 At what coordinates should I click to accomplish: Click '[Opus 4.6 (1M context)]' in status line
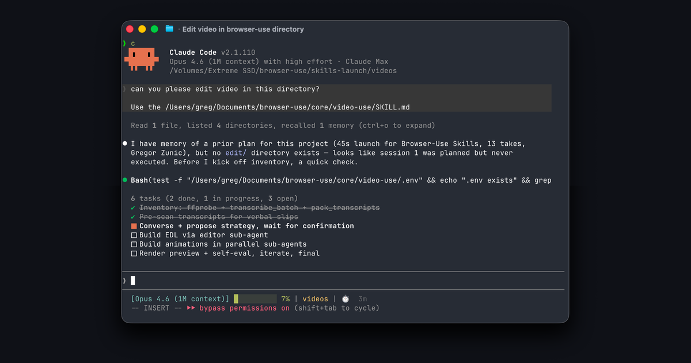pyautogui.click(x=180, y=299)
